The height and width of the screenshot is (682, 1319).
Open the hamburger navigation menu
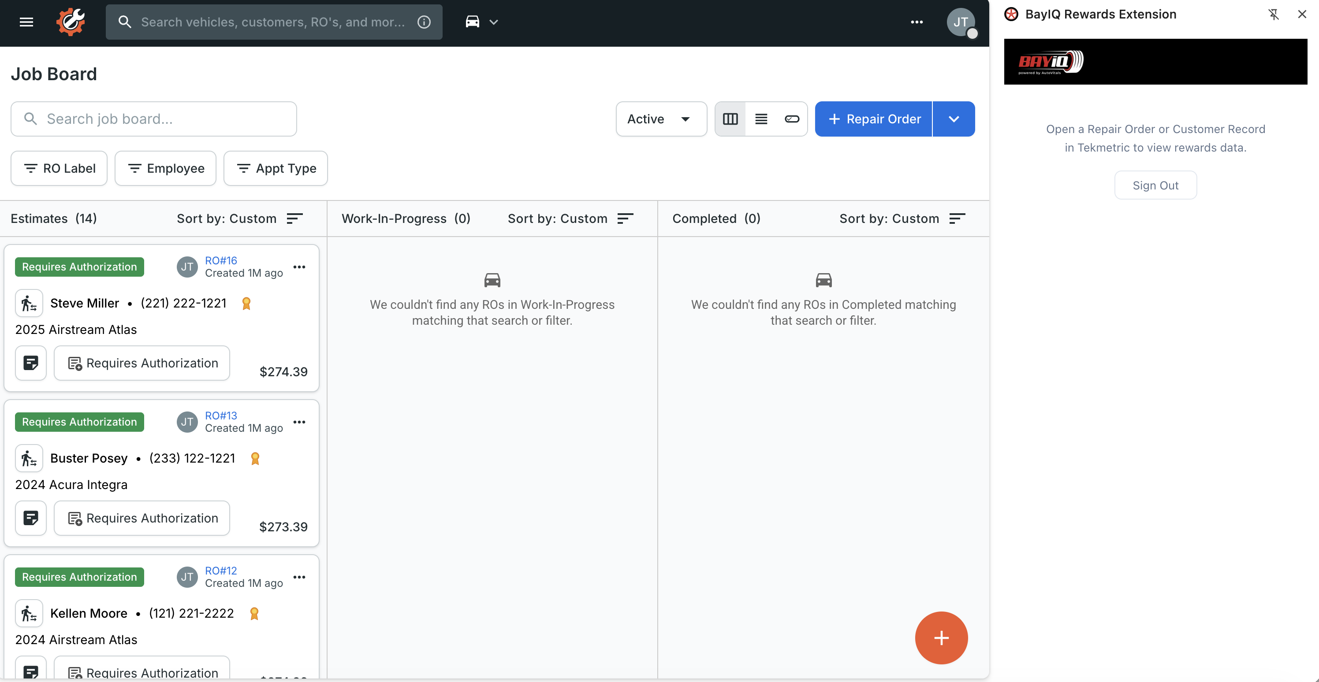coord(26,22)
